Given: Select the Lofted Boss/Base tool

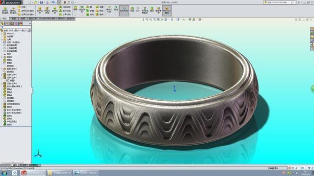Looking at the screenshot, I should [x=26, y=11].
